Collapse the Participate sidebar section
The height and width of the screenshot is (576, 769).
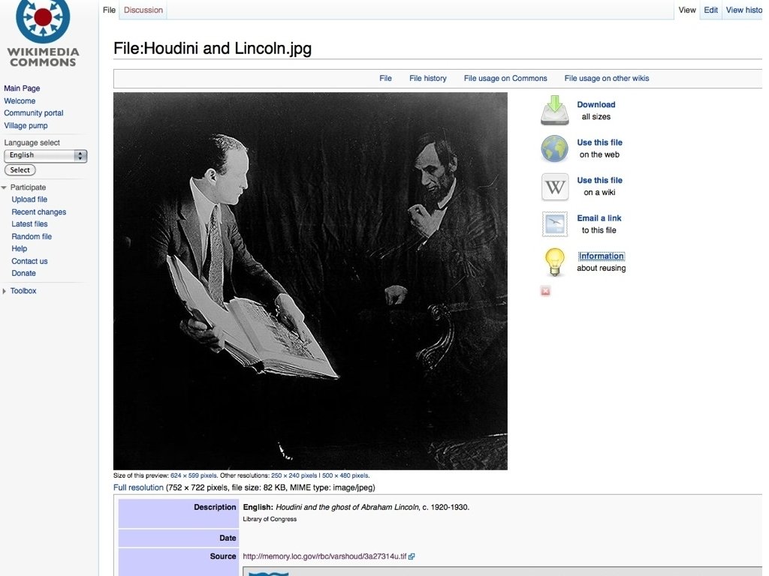pyautogui.click(x=5, y=187)
